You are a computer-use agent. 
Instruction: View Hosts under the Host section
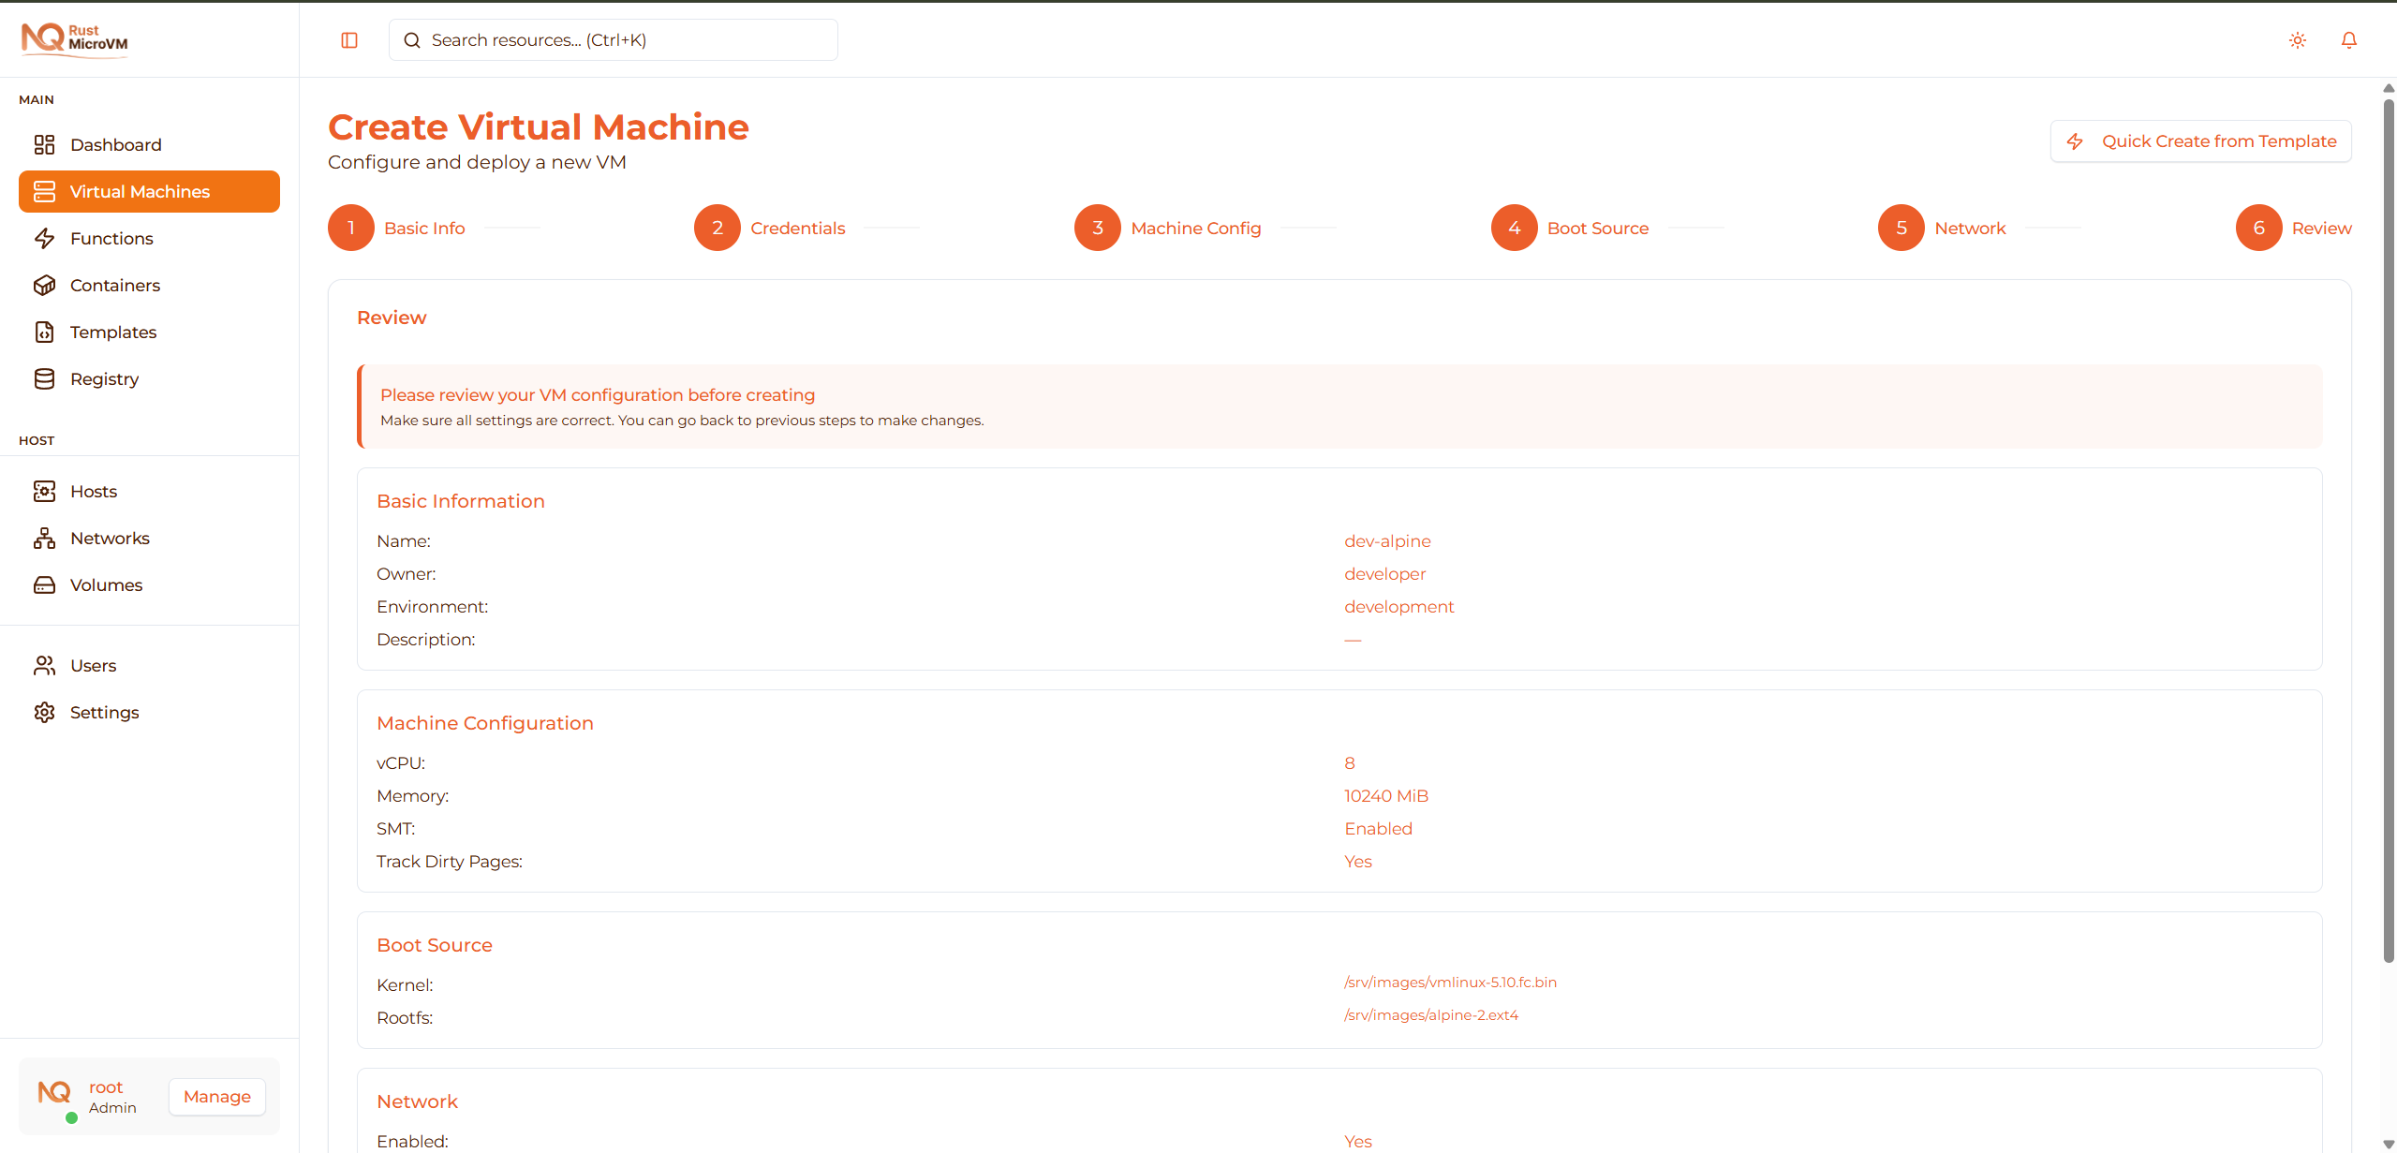point(94,491)
